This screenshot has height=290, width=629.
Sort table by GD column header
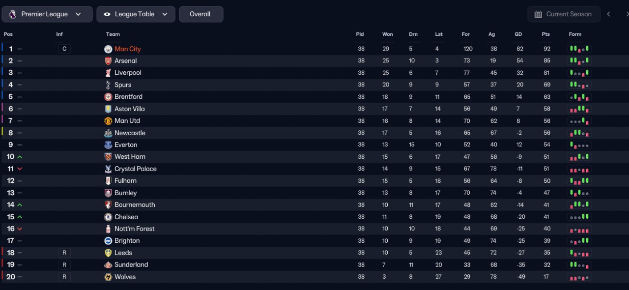pyautogui.click(x=518, y=34)
